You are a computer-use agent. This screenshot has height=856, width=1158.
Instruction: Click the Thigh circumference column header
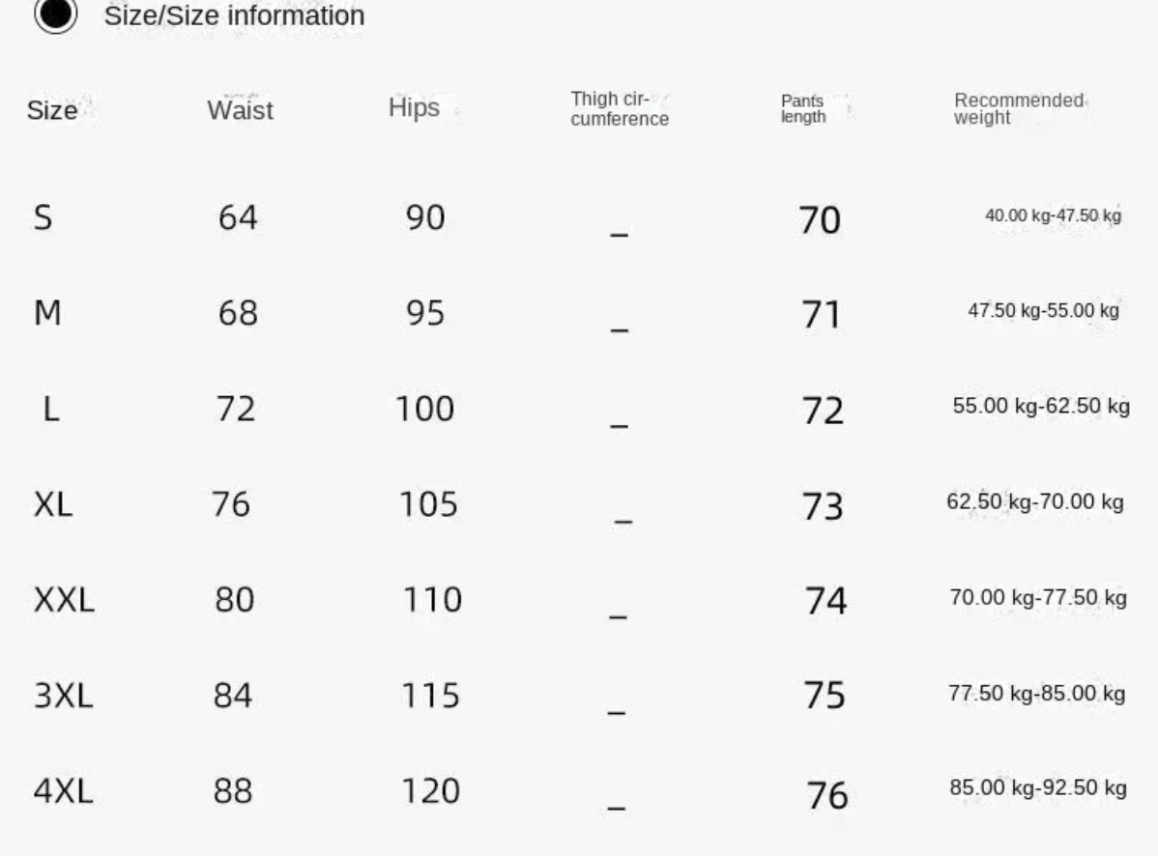619,109
